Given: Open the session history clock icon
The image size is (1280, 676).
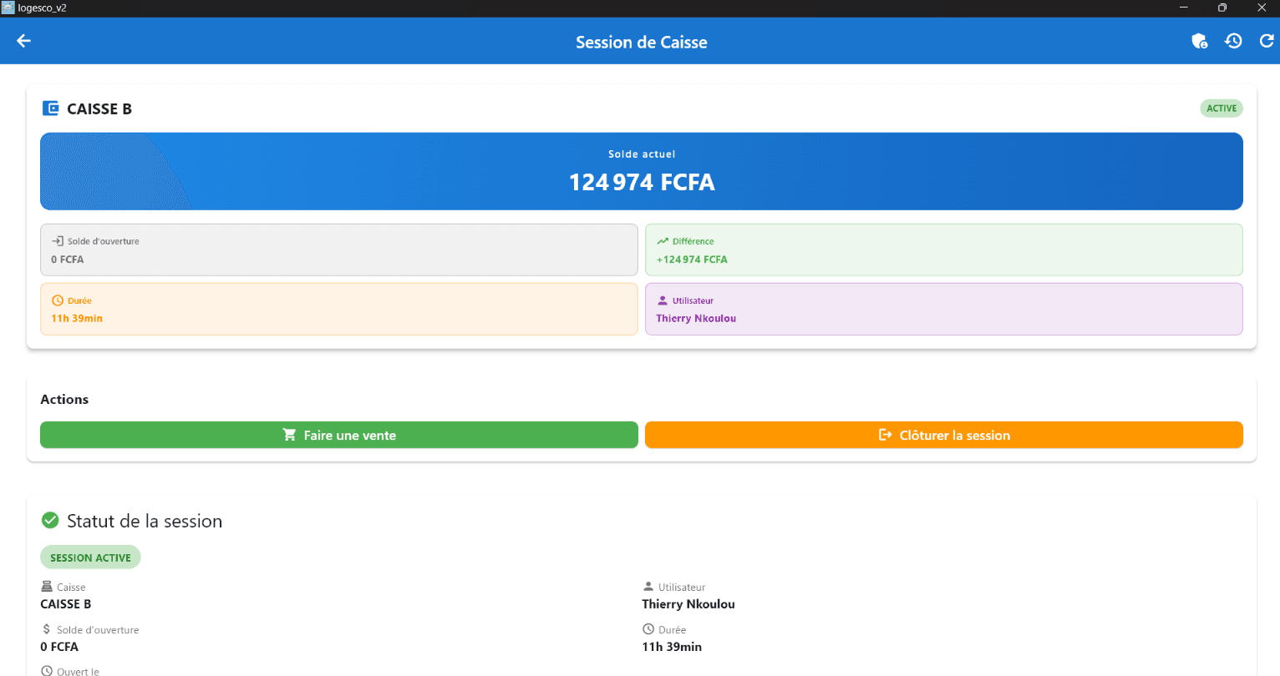Looking at the screenshot, I should (1233, 41).
